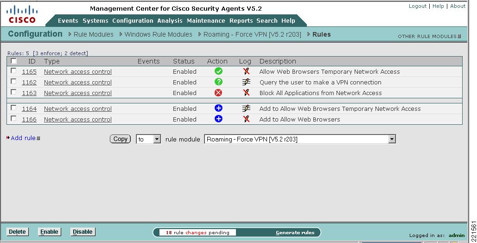Go to Rule Modules breadcrumb
The width and height of the screenshot is (477, 243).
93,34
